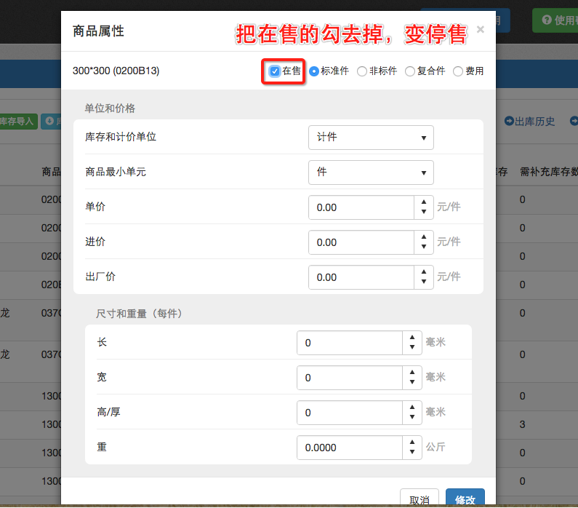The image size is (578, 508).
Task: Increase 高/厚 value with up arrow
Action: pyautogui.click(x=412, y=407)
